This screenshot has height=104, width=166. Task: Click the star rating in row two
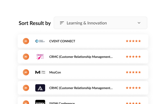click(x=133, y=57)
